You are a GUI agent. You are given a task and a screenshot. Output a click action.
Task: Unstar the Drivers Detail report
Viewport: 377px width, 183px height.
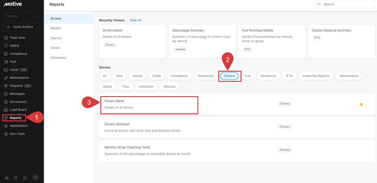pos(361,104)
